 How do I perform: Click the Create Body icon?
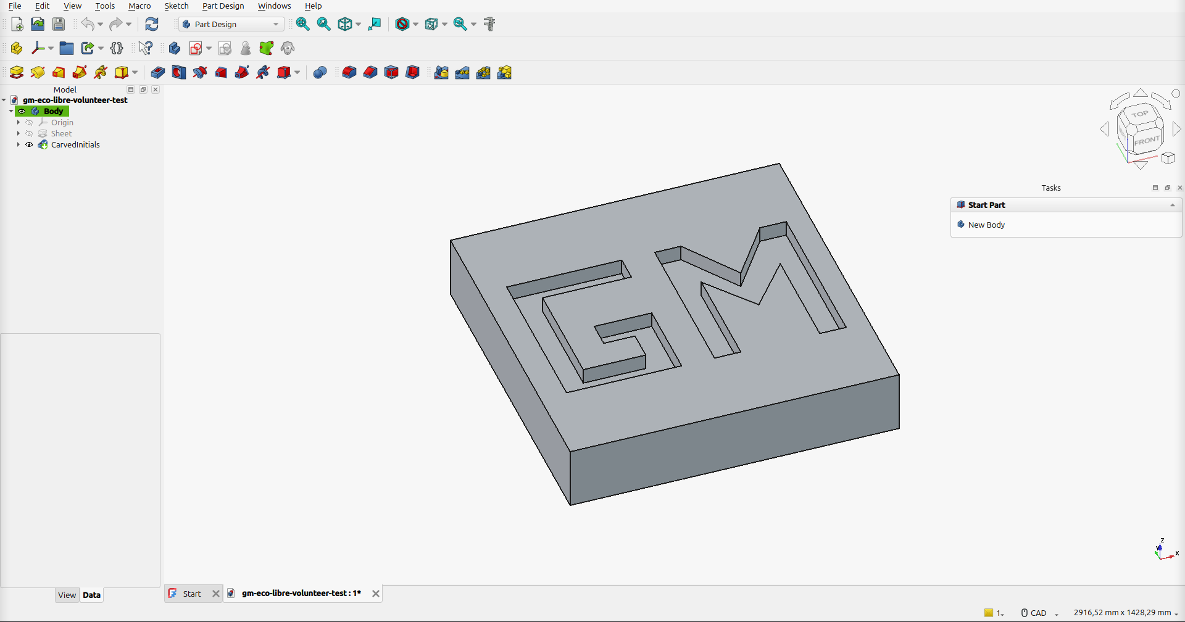click(x=175, y=48)
